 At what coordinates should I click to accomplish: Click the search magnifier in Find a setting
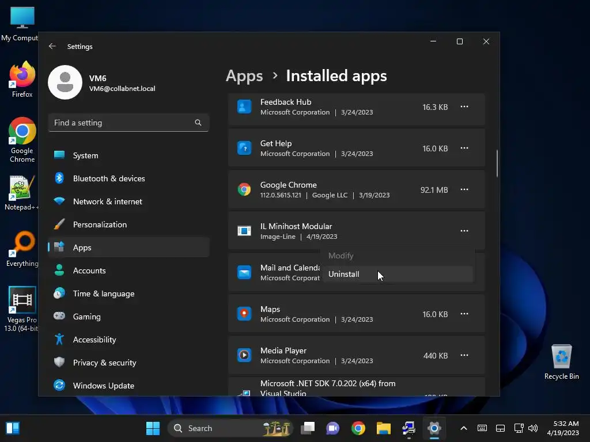click(x=198, y=123)
